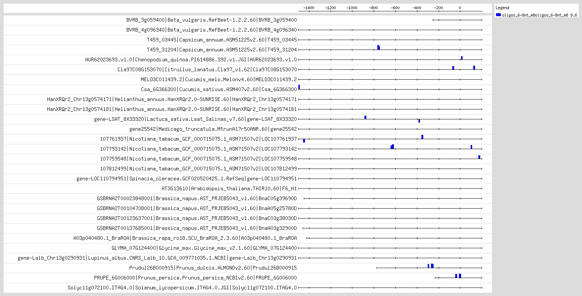The height and width of the screenshot is (296, 582).
Task: Select the gene-Lalb_Chr13g0290931 Lupinus_albus row label
Action: (x=157, y=258)
